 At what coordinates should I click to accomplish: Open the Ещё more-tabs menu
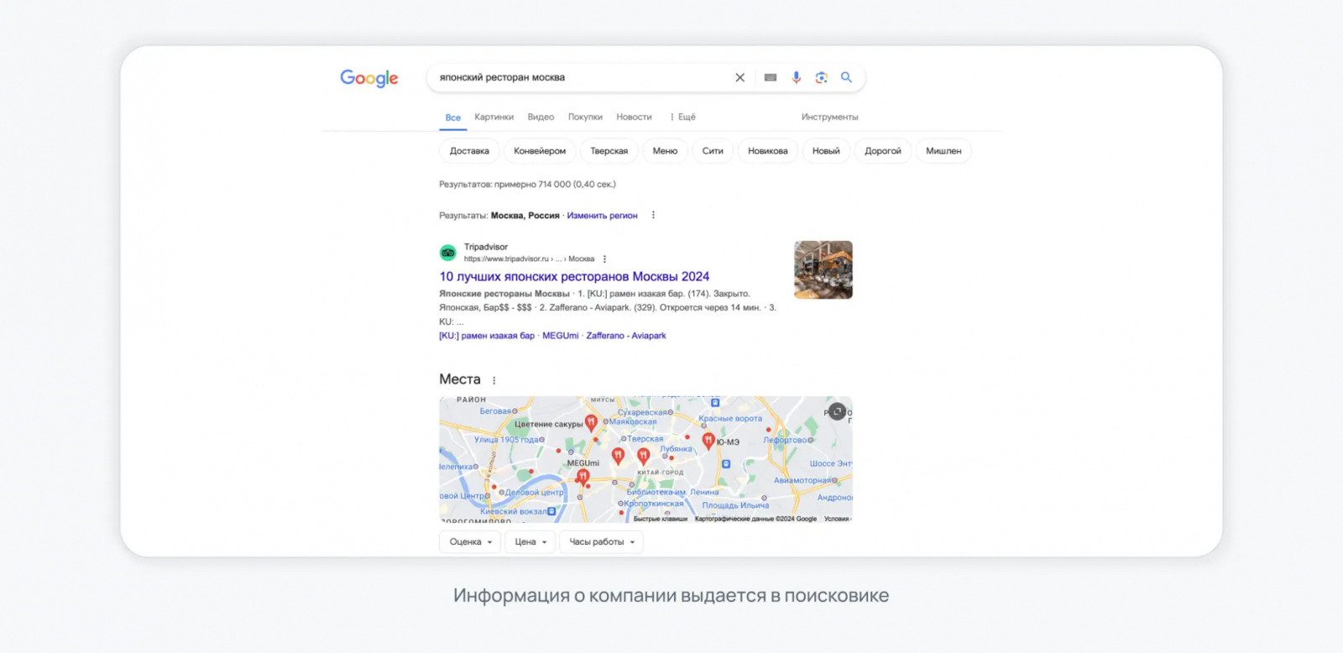tap(682, 117)
